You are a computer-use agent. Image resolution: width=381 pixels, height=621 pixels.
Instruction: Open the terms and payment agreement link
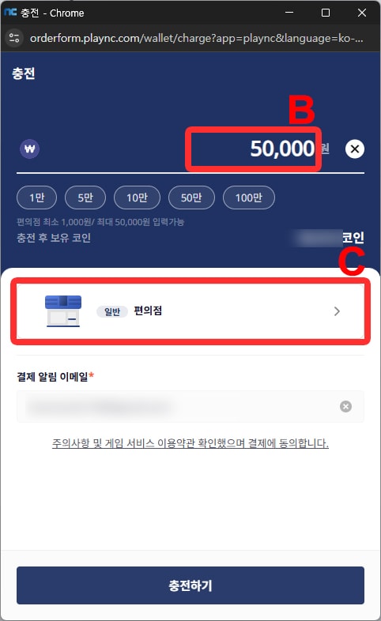(x=190, y=442)
